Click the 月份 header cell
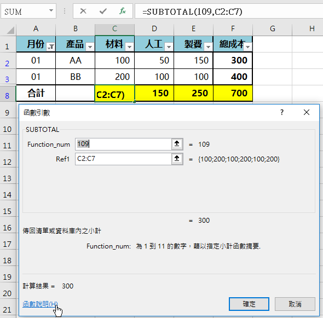 coord(36,44)
